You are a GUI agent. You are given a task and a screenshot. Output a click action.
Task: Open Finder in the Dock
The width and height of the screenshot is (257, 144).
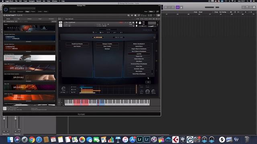click(10, 140)
